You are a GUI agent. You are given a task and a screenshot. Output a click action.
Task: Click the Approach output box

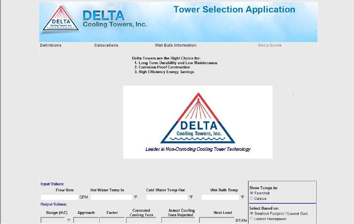pos(86,220)
